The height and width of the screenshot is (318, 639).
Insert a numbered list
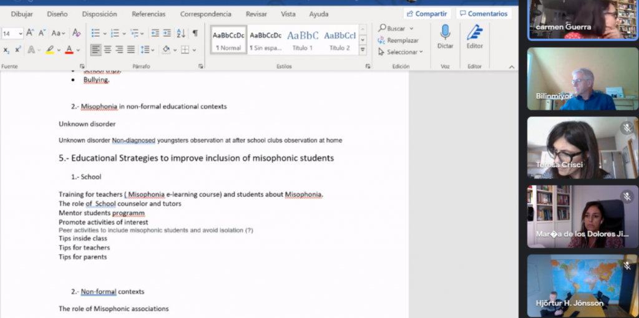115,33
